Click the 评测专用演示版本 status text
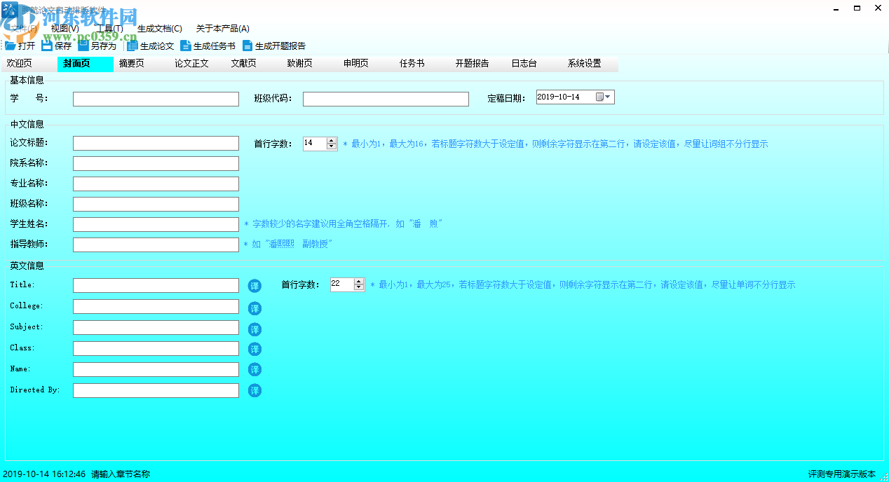The width and height of the screenshot is (889, 482). [x=842, y=474]
